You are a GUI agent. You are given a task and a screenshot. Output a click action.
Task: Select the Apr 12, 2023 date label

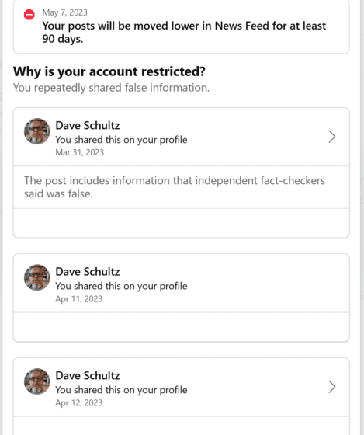78,402
